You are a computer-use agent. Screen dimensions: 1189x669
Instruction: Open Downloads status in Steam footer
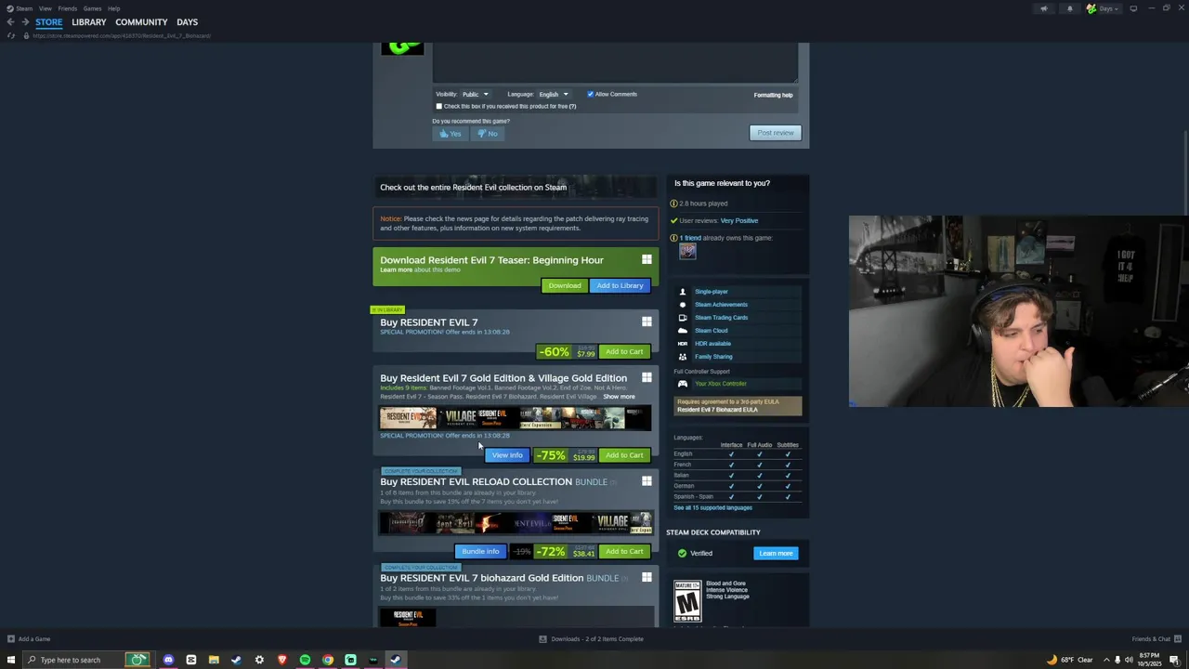(592, 639)
